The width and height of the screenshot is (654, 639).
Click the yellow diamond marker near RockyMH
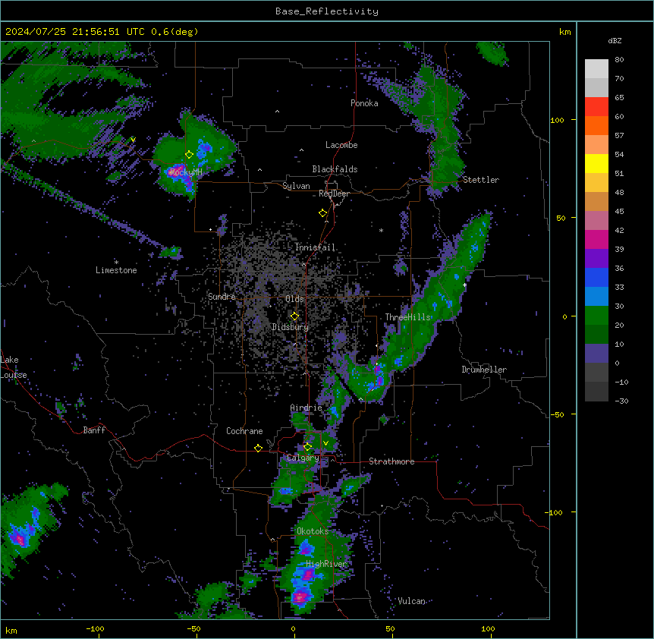tap(189, 155)
